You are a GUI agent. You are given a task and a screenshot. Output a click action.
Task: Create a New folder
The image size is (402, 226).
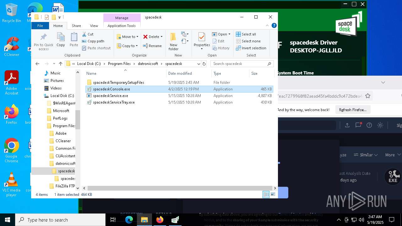(173, 41)
